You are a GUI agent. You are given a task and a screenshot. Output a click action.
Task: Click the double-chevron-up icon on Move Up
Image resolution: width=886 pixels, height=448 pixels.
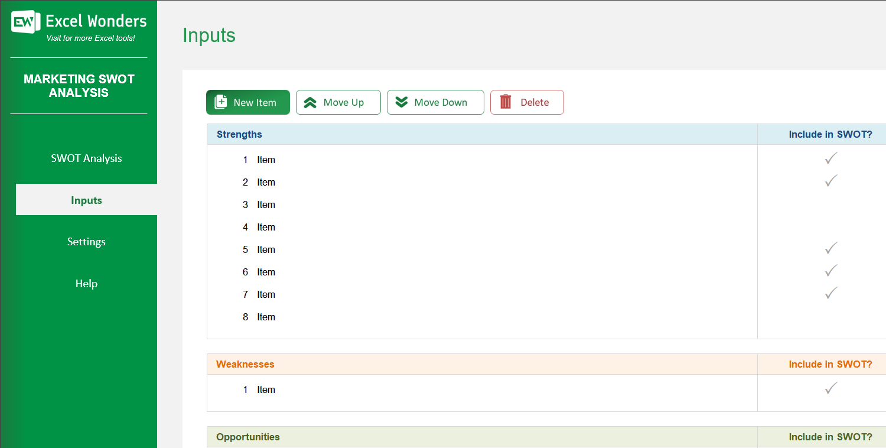click(x=310, y=102)
